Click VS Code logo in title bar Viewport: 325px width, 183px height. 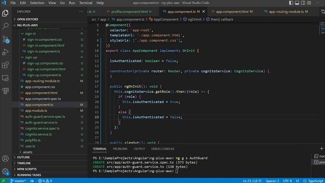[x=4, y=3]
